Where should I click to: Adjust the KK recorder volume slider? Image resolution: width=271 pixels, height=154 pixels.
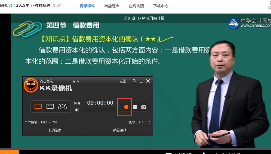pos(100,110)
